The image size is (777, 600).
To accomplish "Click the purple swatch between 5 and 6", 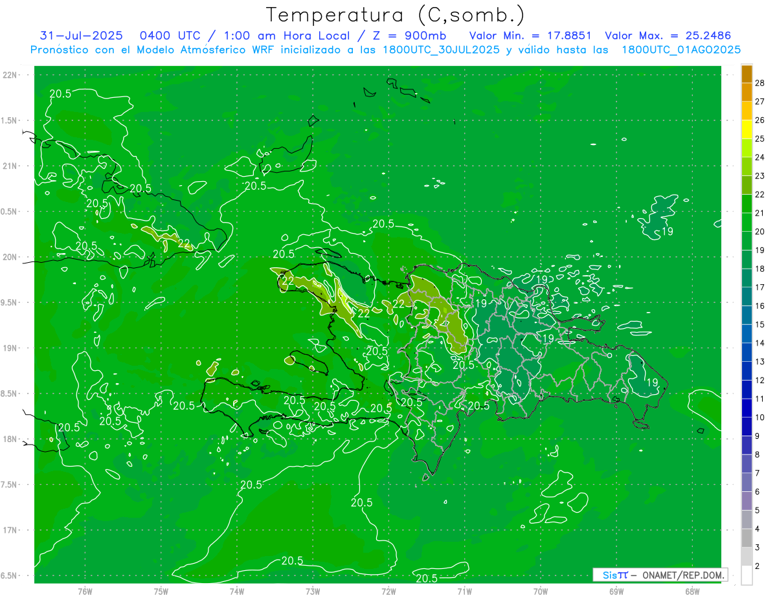I will coord(747,501).
